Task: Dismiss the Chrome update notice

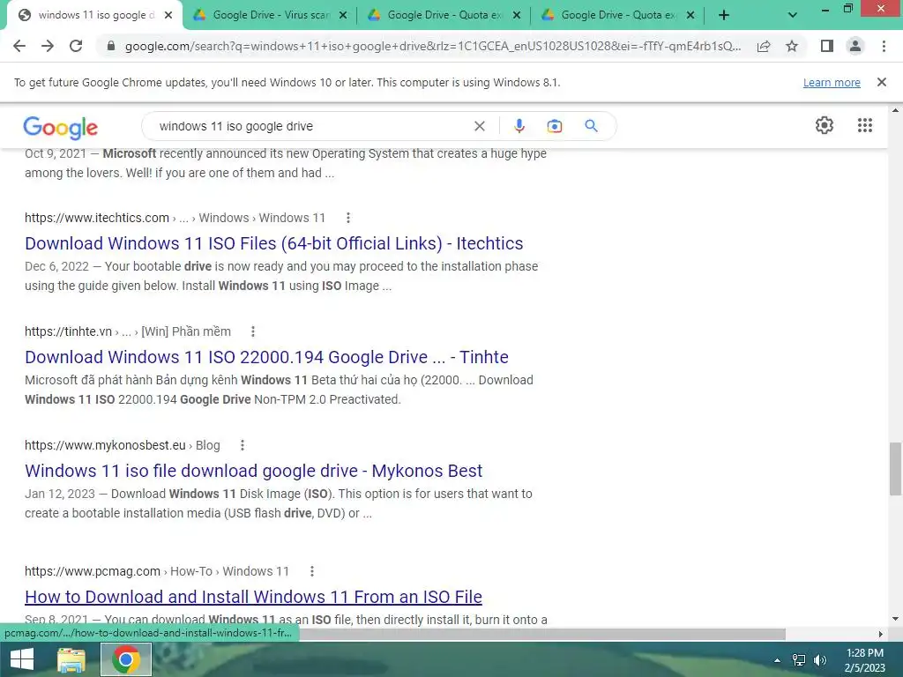Action: pyautogui.click(x=881, y=82)
